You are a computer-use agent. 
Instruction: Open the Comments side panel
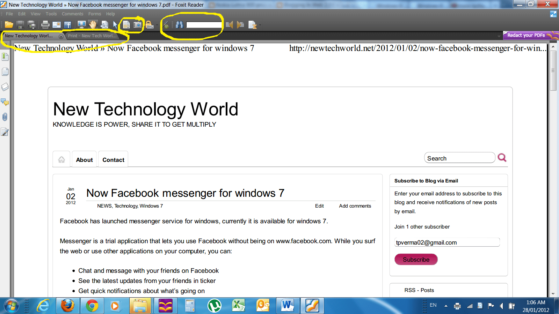(5, 102)
